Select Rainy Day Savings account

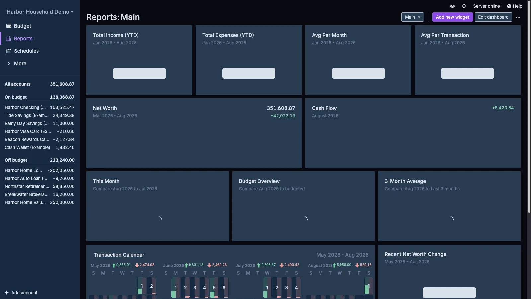[39, 124]
